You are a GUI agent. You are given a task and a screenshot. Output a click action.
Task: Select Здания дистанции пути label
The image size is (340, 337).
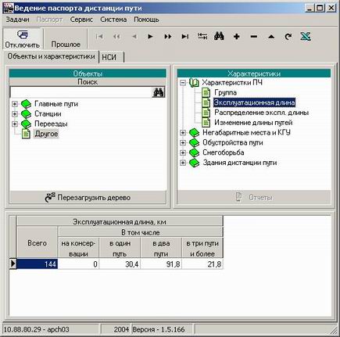click(x=240, y=163)
